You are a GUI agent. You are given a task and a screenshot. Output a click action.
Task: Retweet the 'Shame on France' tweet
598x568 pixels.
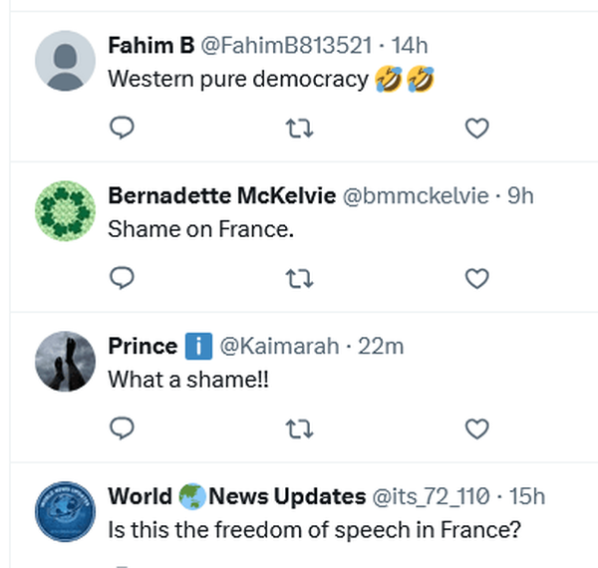tap(299, 277)
